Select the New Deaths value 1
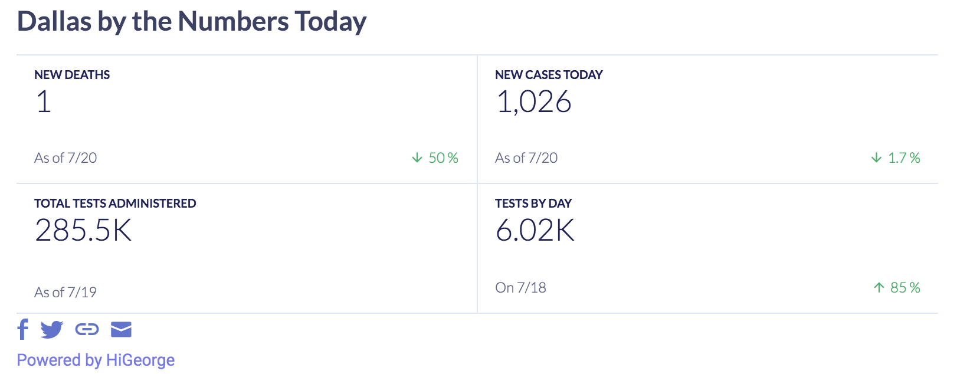The image size is (957, 374). [x=44, y=101]
